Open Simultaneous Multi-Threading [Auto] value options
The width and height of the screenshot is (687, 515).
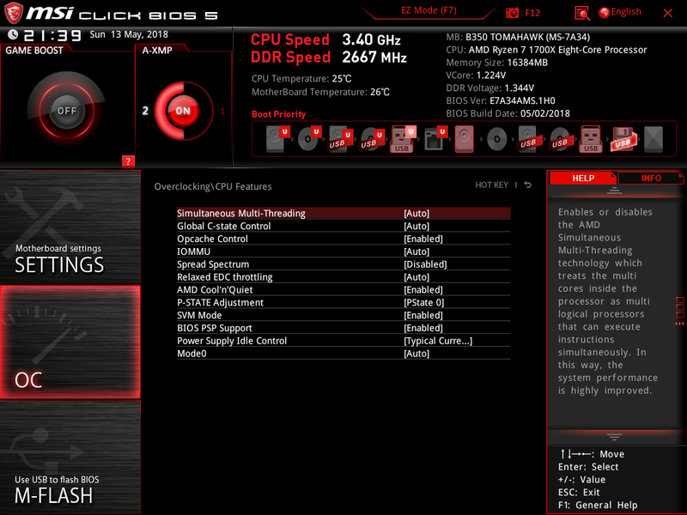point(416,213)
